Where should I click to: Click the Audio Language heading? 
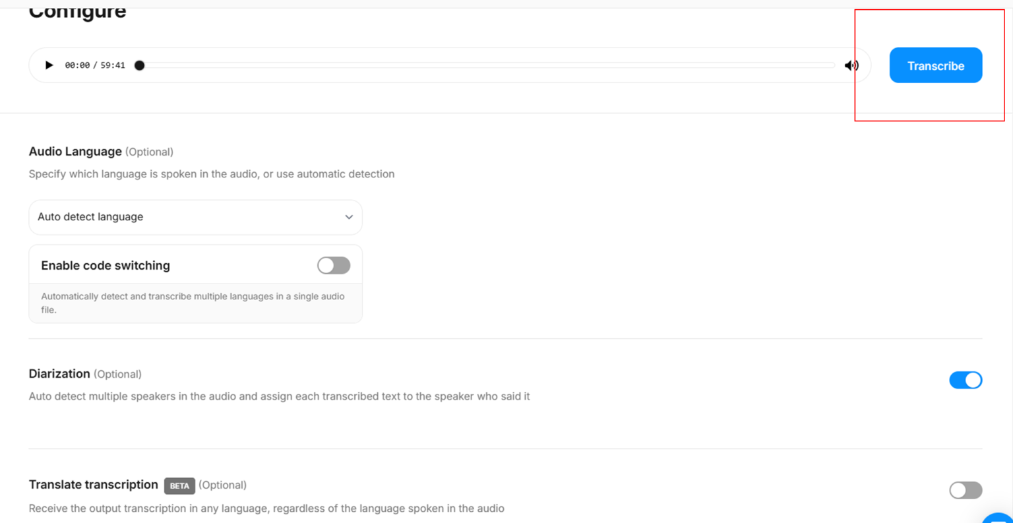point(75,152)
